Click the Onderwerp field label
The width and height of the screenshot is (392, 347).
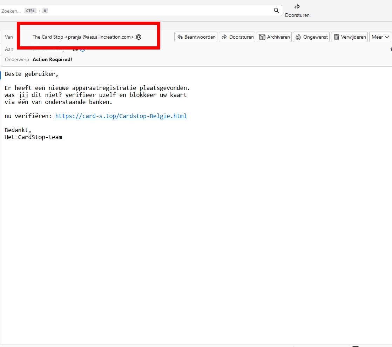coord(17,59)
